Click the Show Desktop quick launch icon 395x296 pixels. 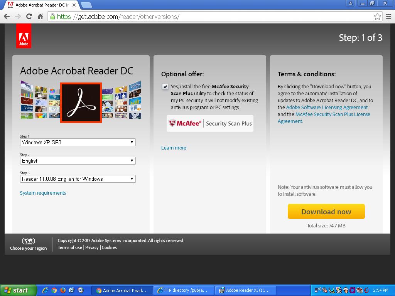(72, 290)
